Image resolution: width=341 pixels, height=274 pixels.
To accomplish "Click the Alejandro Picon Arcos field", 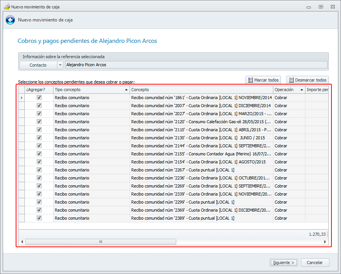I will click(x=196, y=65).
